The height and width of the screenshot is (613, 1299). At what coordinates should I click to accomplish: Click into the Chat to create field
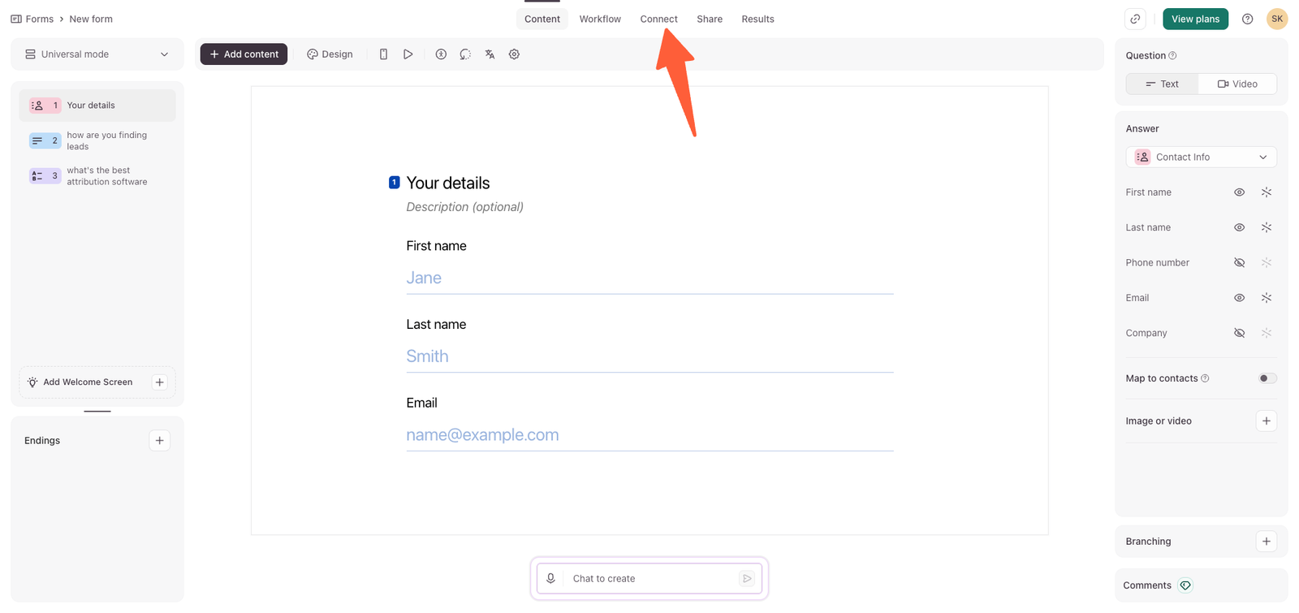(x=649, y=578)
